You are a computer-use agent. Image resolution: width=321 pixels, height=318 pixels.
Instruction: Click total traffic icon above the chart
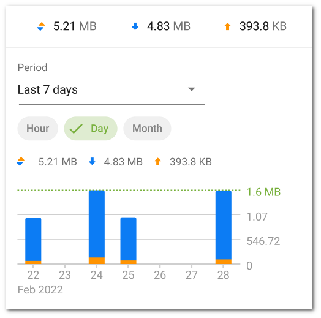click(20, 161)
